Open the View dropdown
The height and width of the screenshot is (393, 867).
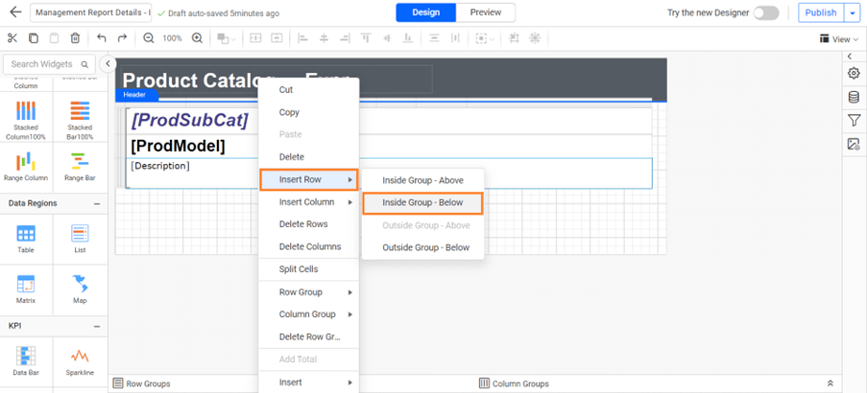click(x=839, y=38)
